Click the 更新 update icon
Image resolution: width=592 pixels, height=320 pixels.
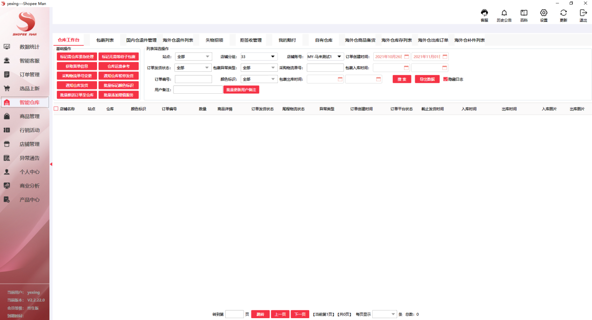pos(563,14)
